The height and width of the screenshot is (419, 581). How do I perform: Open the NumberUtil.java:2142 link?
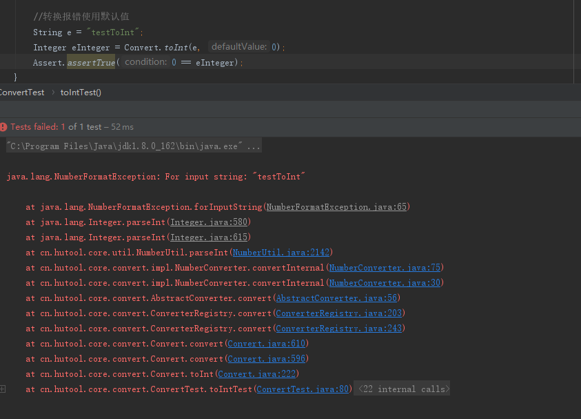pyautogui.click(x=281, y=253)
